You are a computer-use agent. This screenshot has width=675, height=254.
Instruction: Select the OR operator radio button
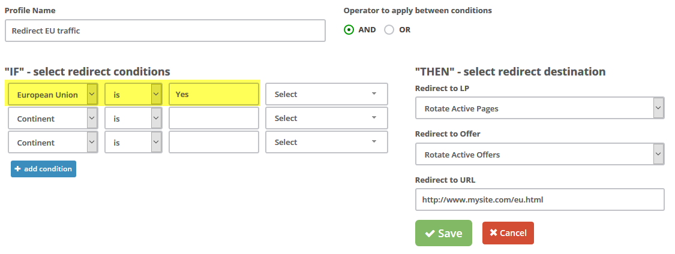click(389, 29)
